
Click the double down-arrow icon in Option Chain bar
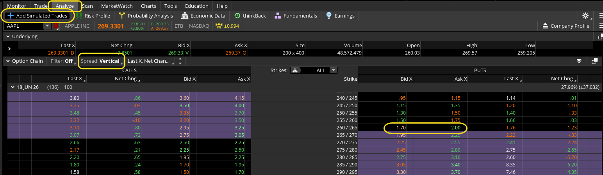[579, 61]
